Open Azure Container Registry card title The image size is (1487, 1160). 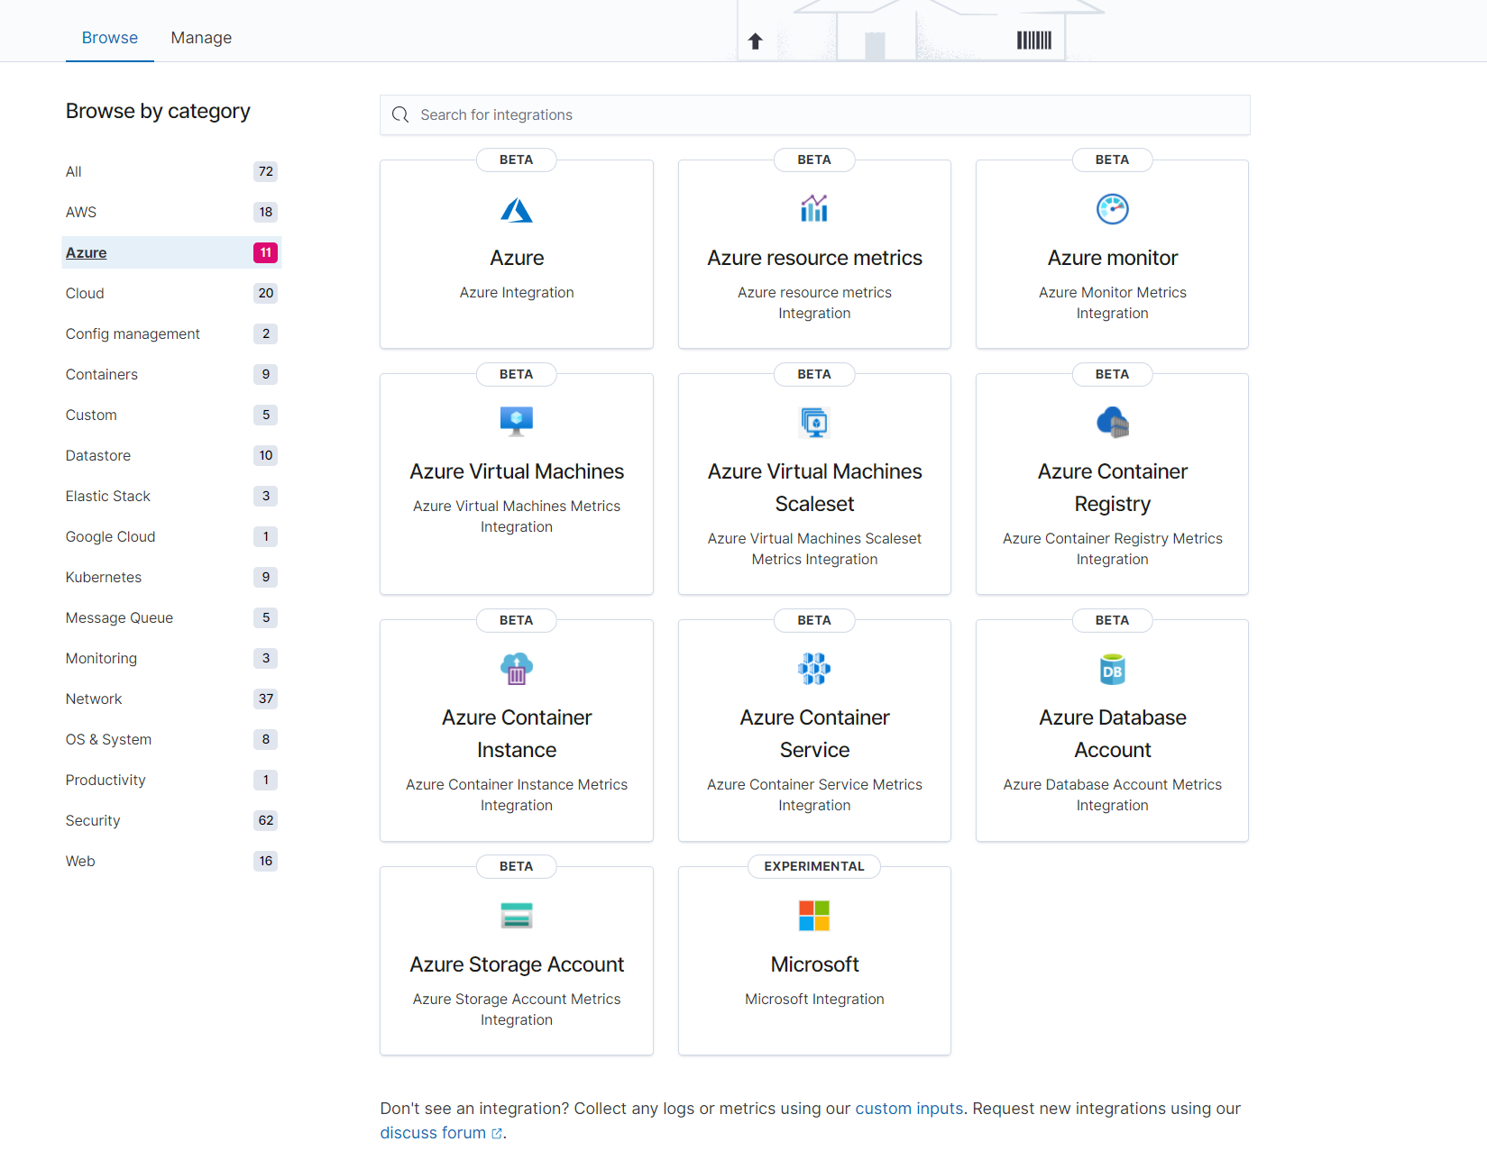click(x=1113, y=488)
